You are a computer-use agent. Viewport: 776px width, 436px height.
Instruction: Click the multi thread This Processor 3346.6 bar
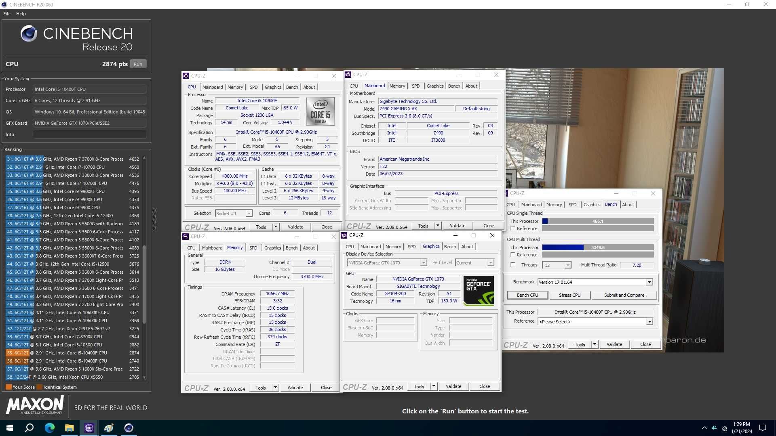598,247
